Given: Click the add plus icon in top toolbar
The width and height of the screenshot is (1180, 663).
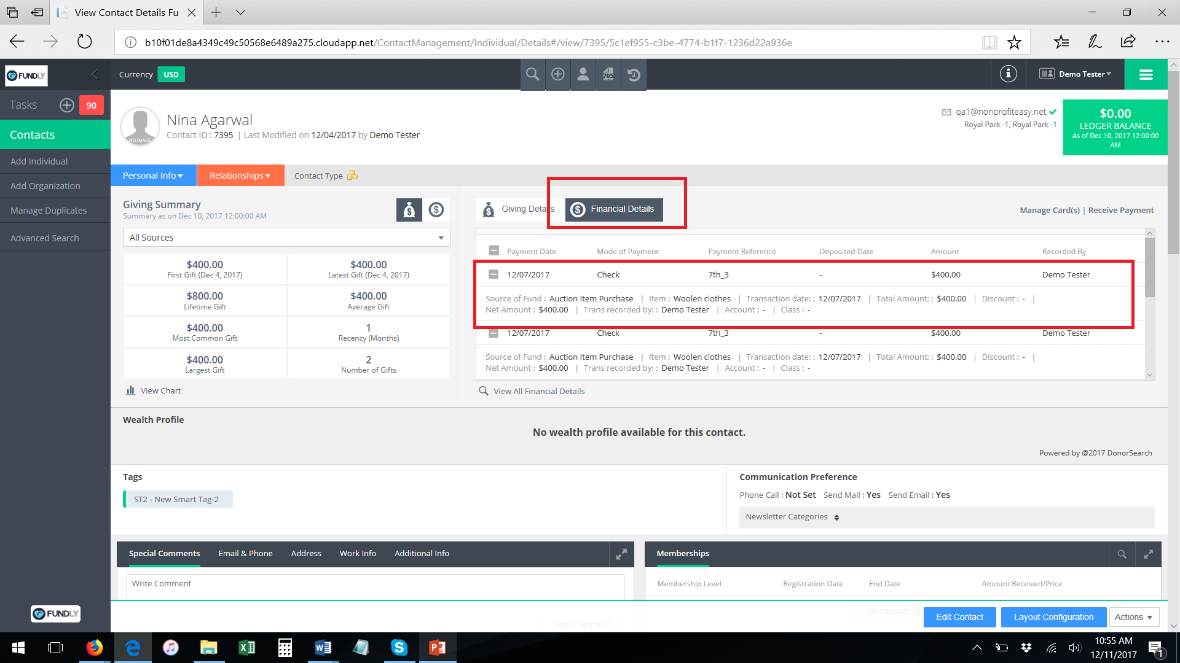Looking at the screenshot, I should tap(558, 74).
